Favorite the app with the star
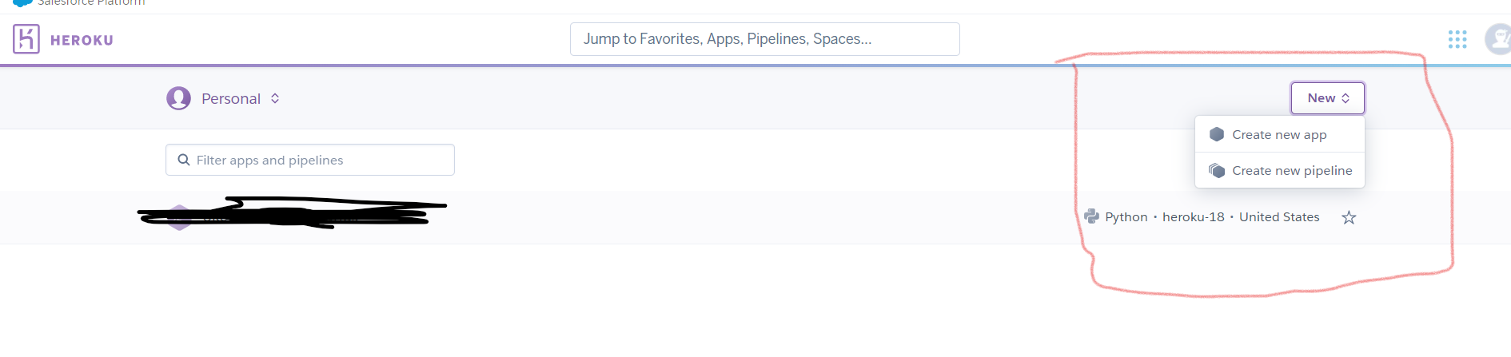 pyautogui.click(x=1349, y=217)
